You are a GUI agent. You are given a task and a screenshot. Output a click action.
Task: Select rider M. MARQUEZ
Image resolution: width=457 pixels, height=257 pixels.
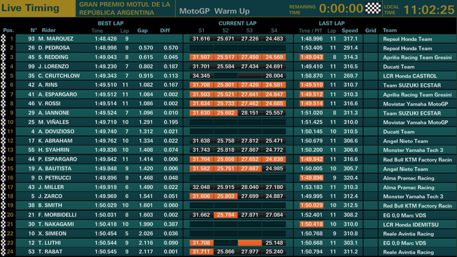coord(55,38)
